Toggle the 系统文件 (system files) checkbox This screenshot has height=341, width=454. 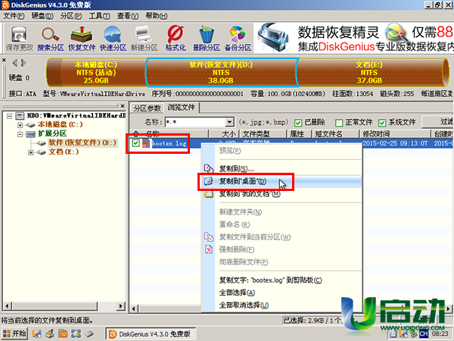coord(382,123)
